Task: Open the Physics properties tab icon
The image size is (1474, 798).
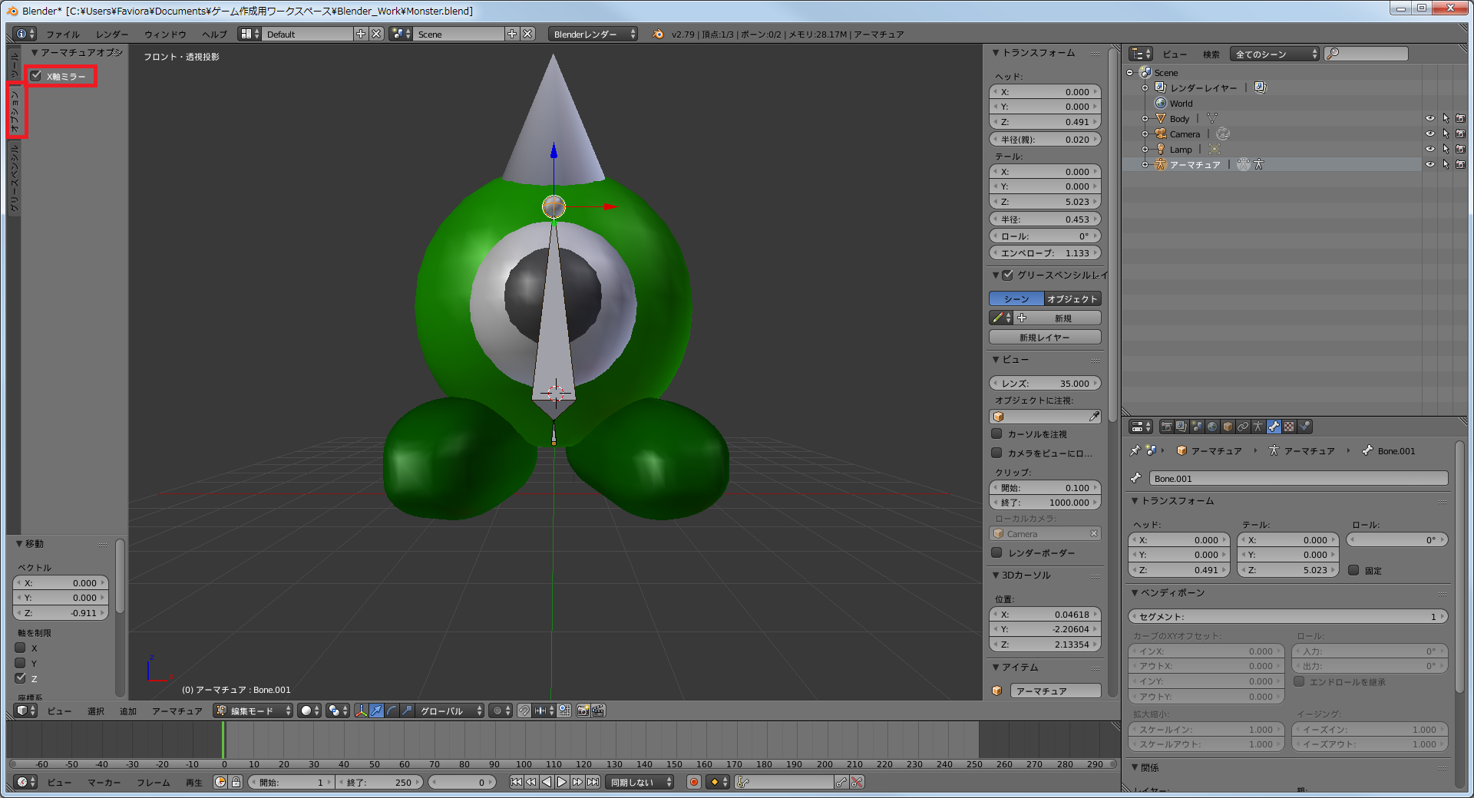Action: 1304,427
